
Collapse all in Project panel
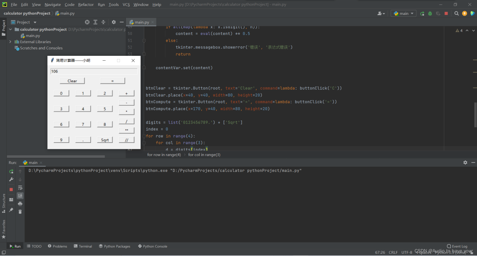[103, 22]
